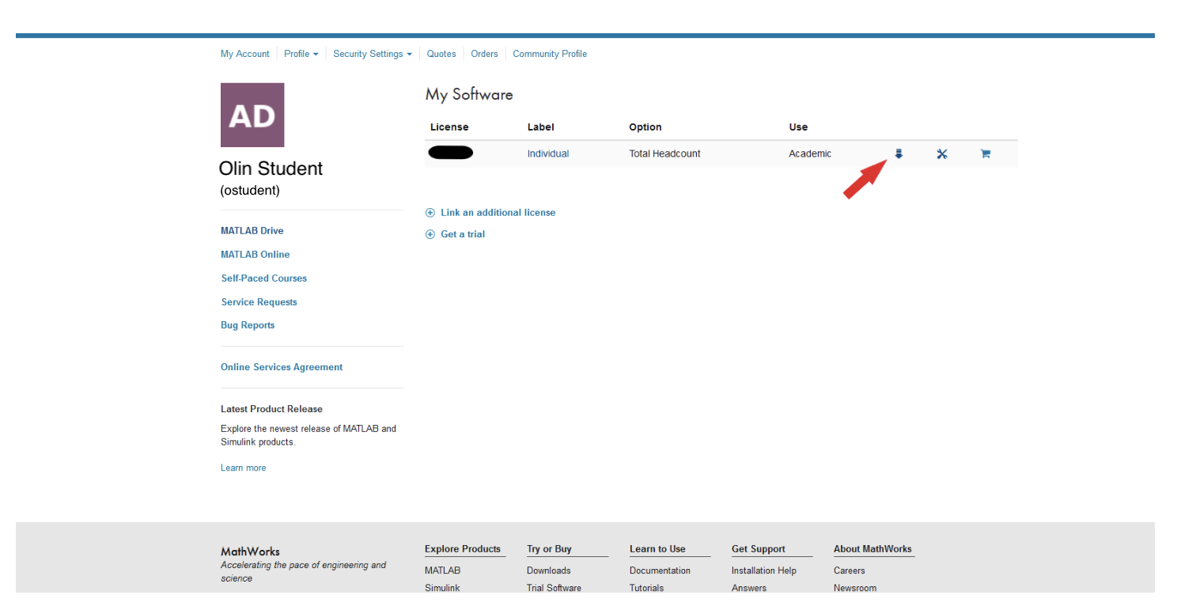Open Community Profile tab
Image resolution: width=1196 pixels, height=614 pixels.
coord(550,54)
